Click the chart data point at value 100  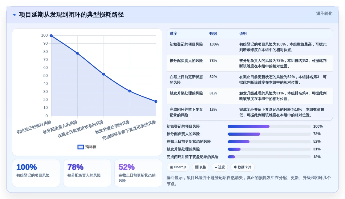(x=51, y=36)
